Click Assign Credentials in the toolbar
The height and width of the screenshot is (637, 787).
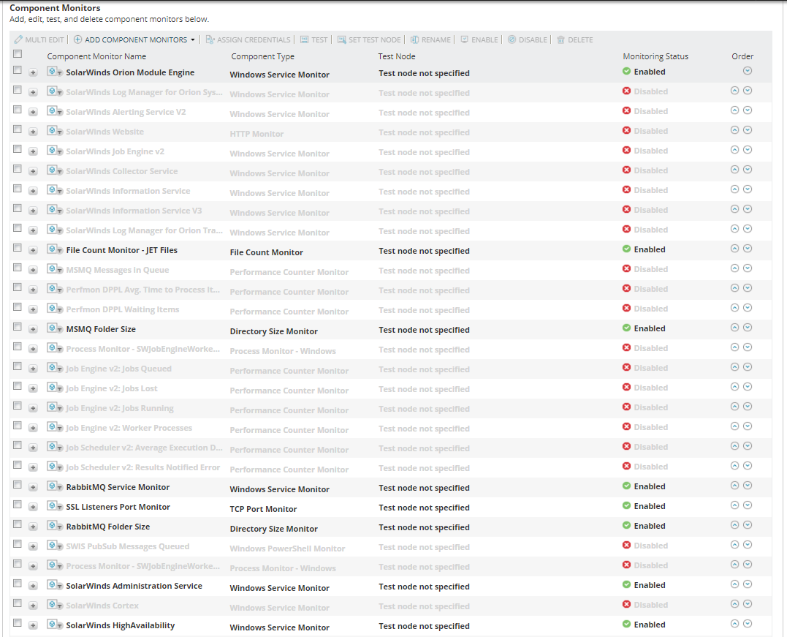coord(248,39)
